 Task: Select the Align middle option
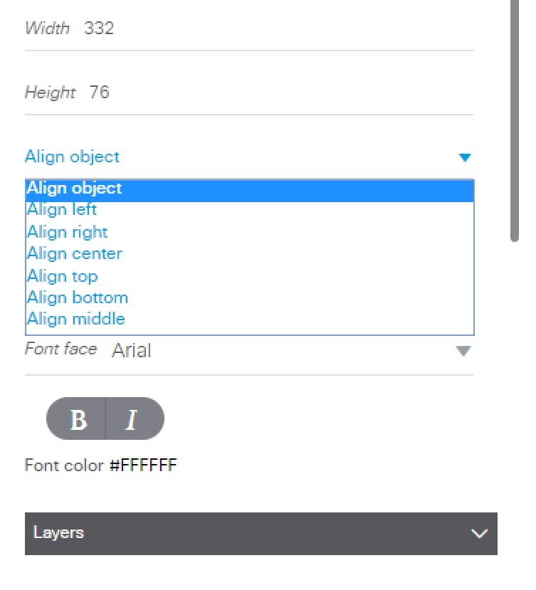pyautogui.click(x=74, y=319)
